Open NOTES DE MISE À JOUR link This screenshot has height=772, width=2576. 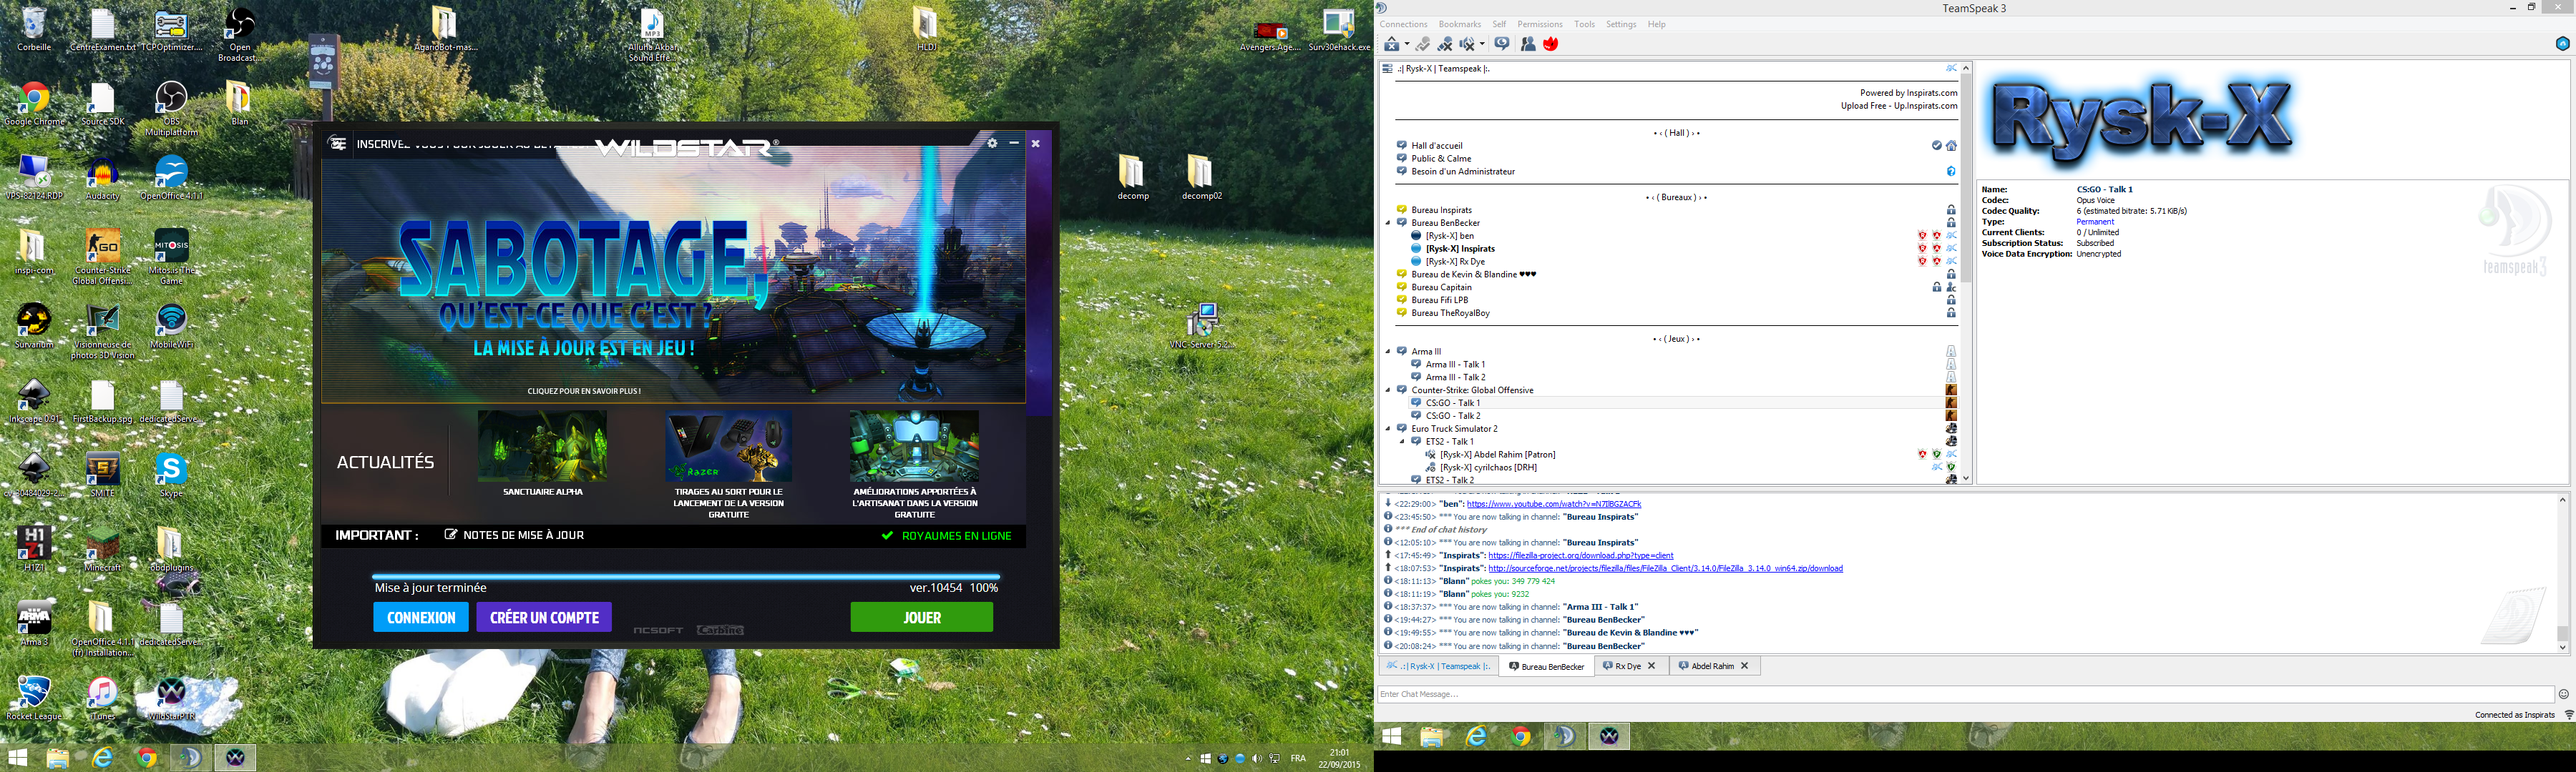pos(514,535)
